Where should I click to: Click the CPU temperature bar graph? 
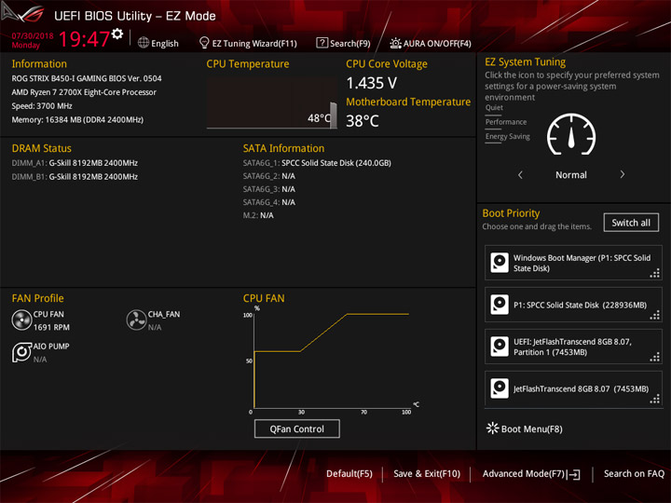point(272,102)
